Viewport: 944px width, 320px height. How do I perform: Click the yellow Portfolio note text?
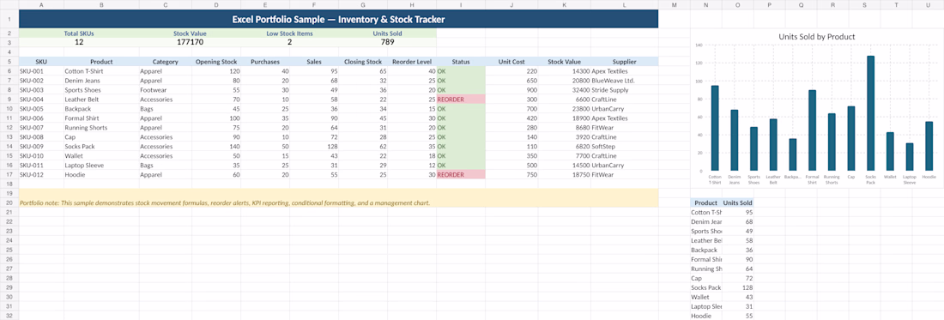(x=225, y=202)
